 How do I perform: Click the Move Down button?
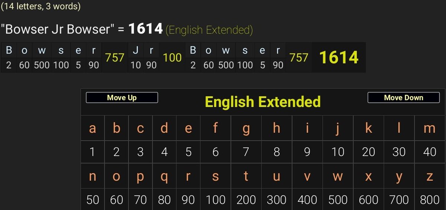click(404, 98)
